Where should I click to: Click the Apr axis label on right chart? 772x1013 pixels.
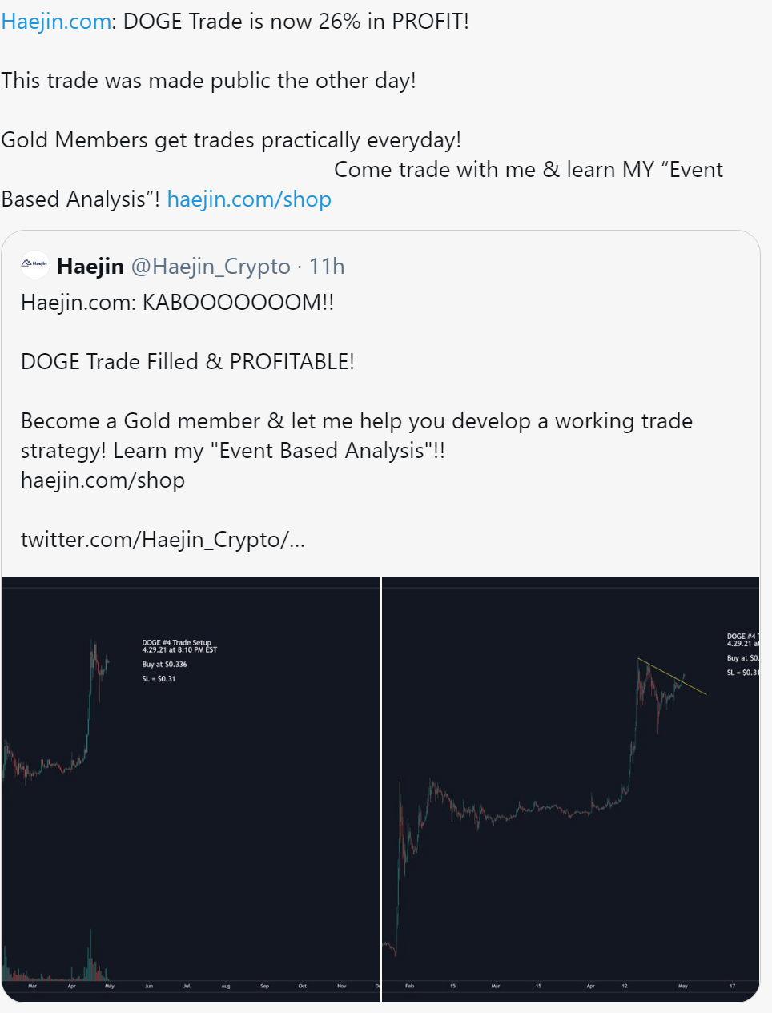(590, 987)
